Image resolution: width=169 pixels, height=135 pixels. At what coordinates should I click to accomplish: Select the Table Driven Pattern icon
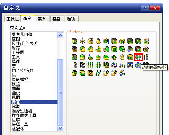coord(130,65)
